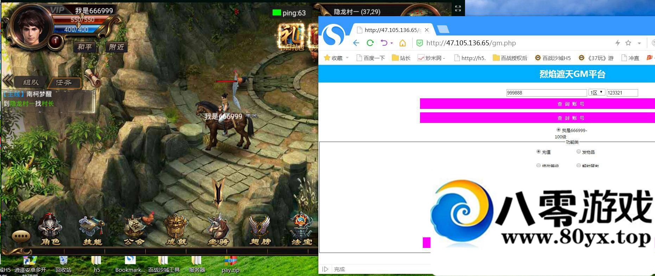Image resolution: width=655 pixels, height=276 pixels.
Task: Open a new browser tab
Action: 443,29
